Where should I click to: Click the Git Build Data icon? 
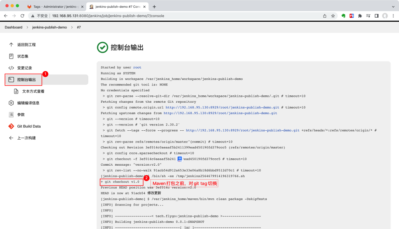tap(11, 126)
